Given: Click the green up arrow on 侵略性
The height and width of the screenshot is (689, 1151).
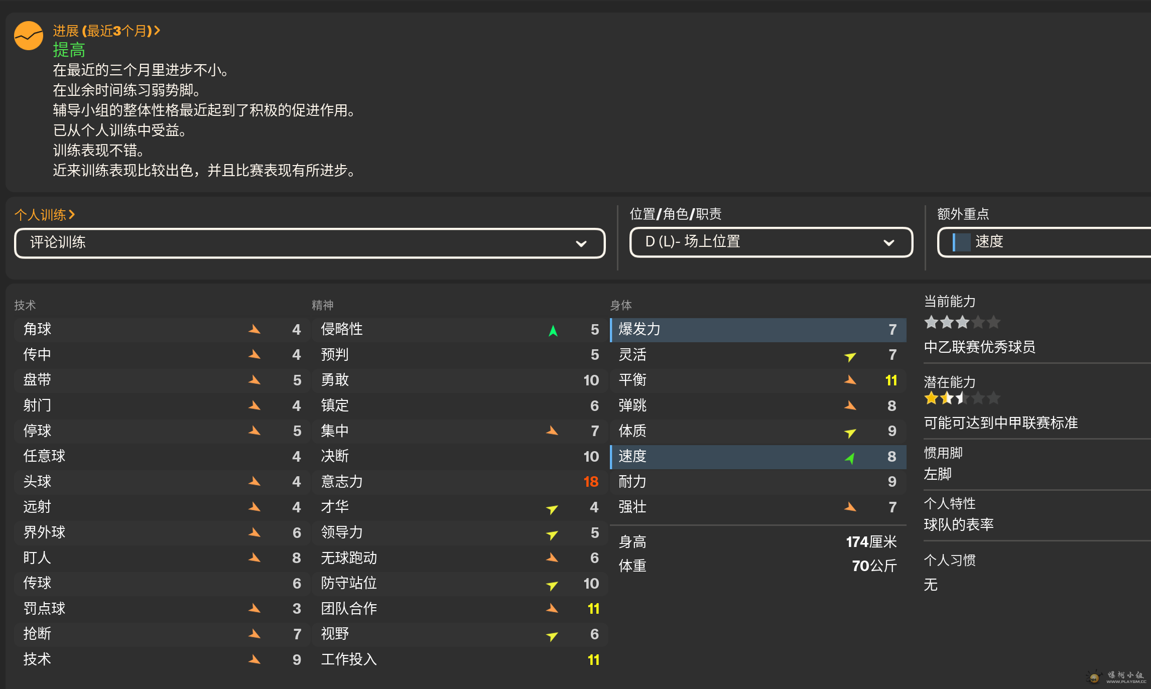Looking at the screenshot, I should click(553, 331).
